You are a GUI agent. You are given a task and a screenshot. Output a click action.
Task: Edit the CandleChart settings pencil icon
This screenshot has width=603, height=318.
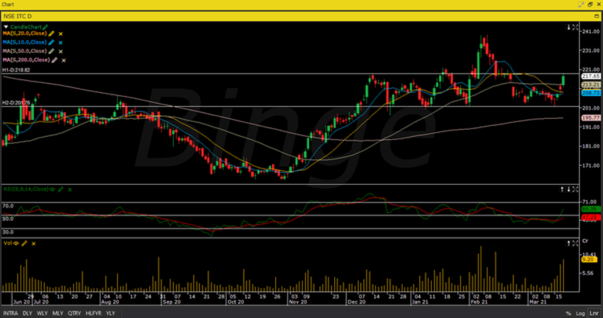pos(45,27)
